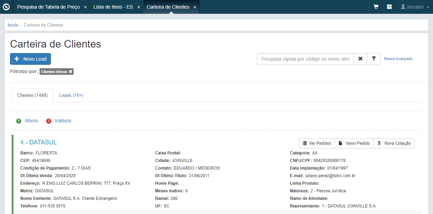This screenshot has width=433, height=214.
Task: Close the Lista de Itens - ES tab
Action: point(139,7)
